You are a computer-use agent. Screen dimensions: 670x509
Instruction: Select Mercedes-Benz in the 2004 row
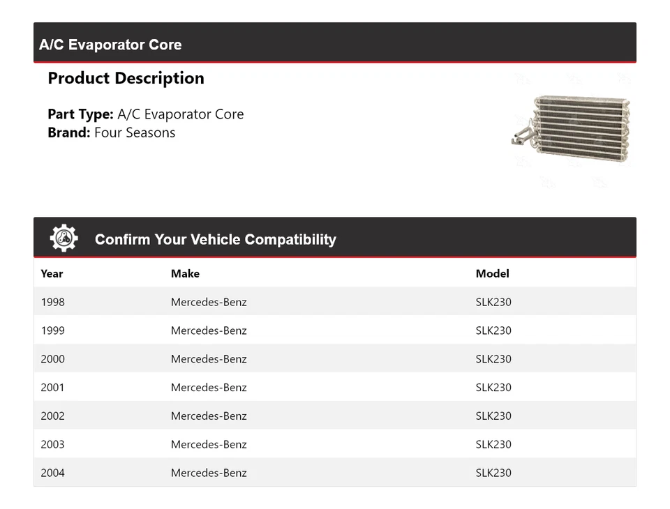[209, 473]
